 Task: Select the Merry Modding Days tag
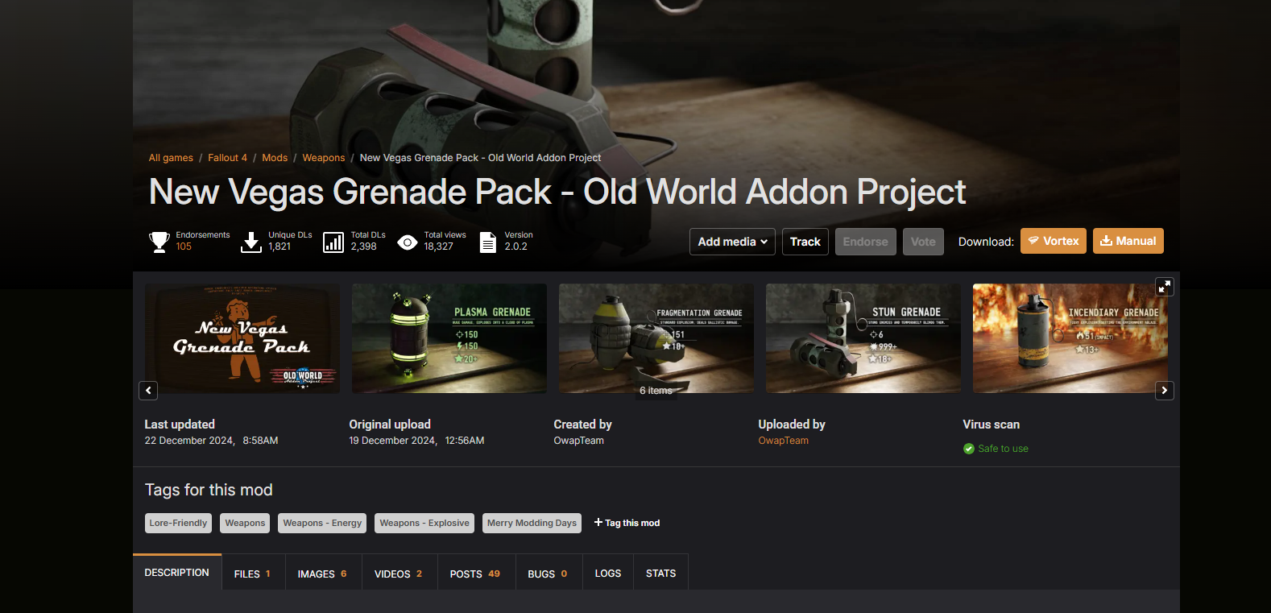[532, 523]
